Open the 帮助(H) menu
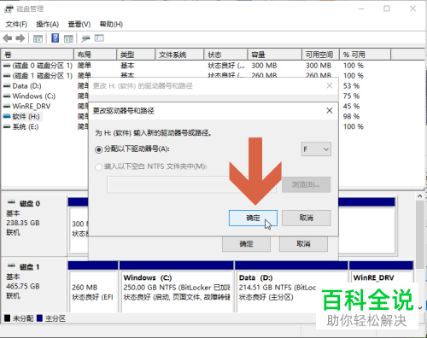Viewport: 427px width, 338px height. pos(111,24)
